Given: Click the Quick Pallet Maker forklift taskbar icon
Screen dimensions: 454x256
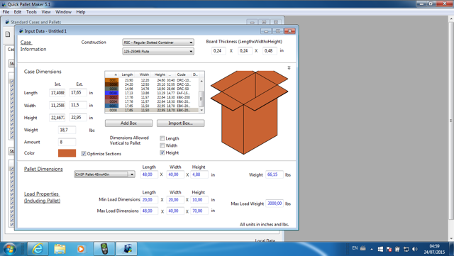Looking at the screenshot, I should (x=127, y=249).
